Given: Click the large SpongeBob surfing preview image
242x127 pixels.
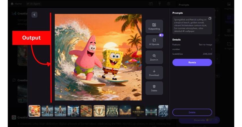Looking at the screenshot, I should (x=98, y=57).
